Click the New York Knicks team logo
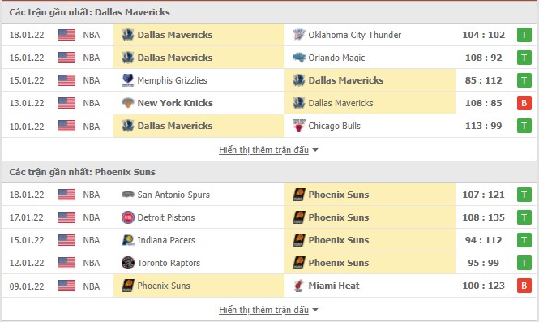 coord(128,103)
